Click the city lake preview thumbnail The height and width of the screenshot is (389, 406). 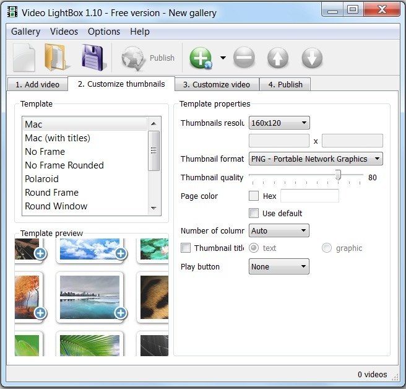[x=90, y=297]
